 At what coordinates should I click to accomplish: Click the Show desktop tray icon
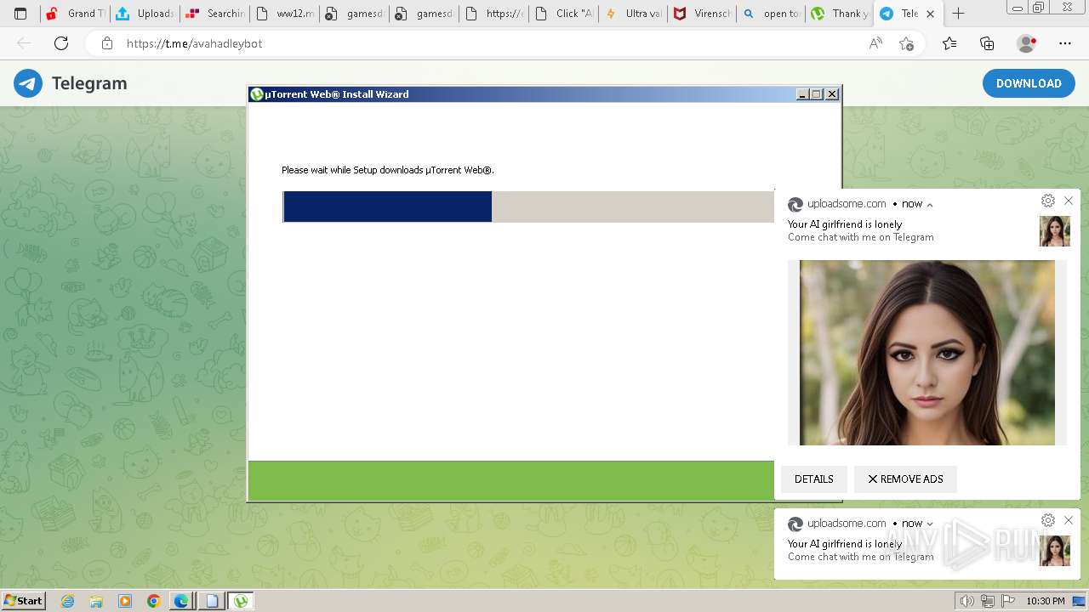pyautogui.click(x=1078, y=601)
